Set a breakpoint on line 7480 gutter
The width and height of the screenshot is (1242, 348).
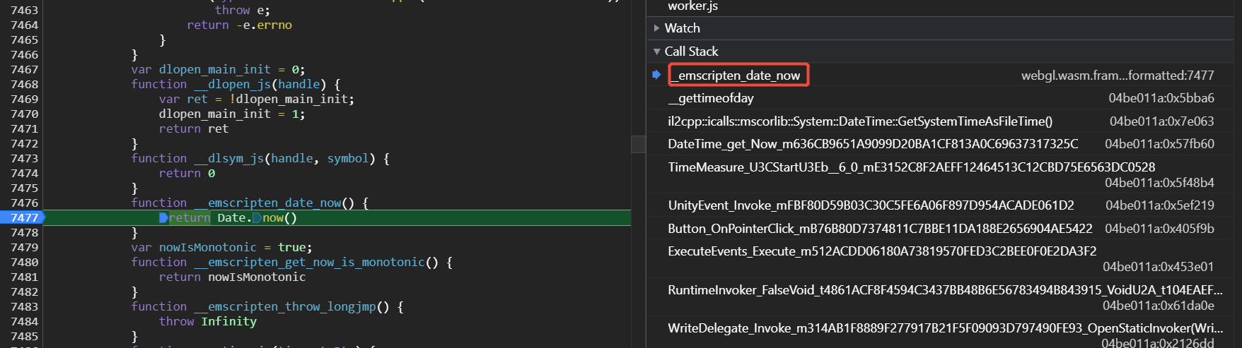tap(24, 262)
